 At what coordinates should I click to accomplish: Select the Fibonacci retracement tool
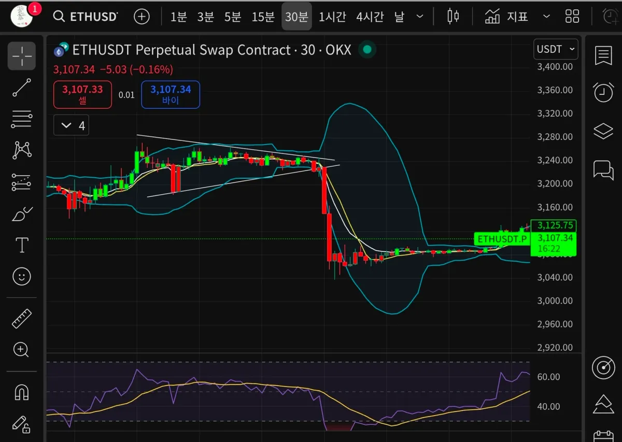pyautogui.click(x=22, y=119)
